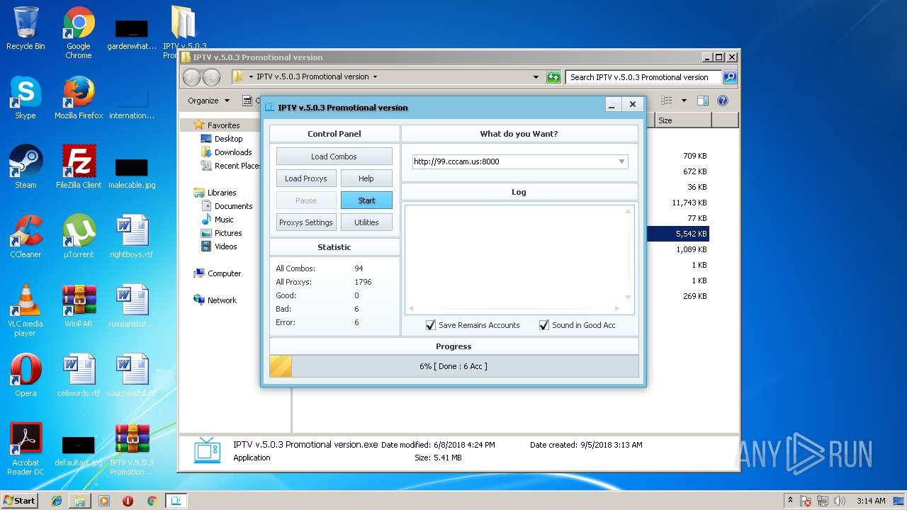Click the Start button
This screenshot has width=907, height=510.
pyautogui.click(x=366, y=200)
